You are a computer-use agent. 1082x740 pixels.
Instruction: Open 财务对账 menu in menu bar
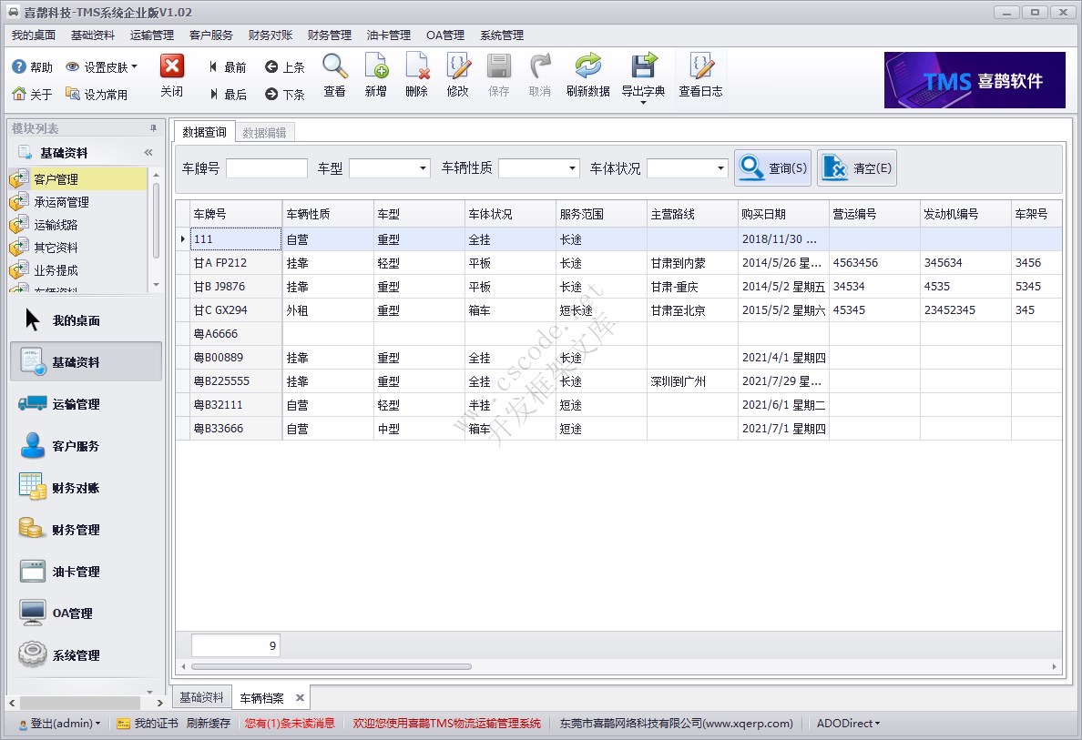[270, 35]
